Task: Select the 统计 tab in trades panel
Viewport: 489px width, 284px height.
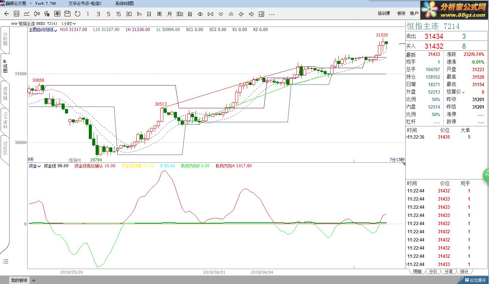Action: 464,271
